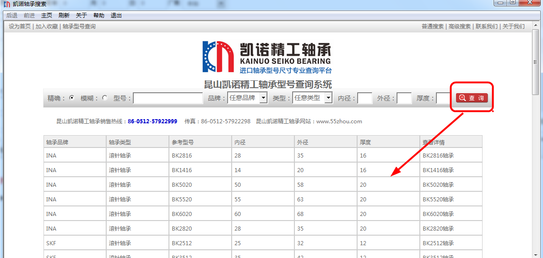Click the vertical scrollbar down arrow
This screenshot has width=543, height=258.
pos(535,254)
